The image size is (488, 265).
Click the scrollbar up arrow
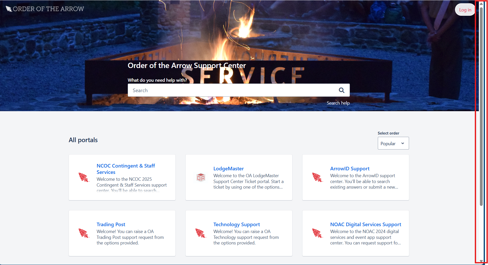[x=481, y=4]
